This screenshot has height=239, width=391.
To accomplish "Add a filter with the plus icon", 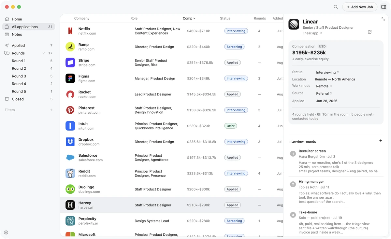I will tap(51, 110).
